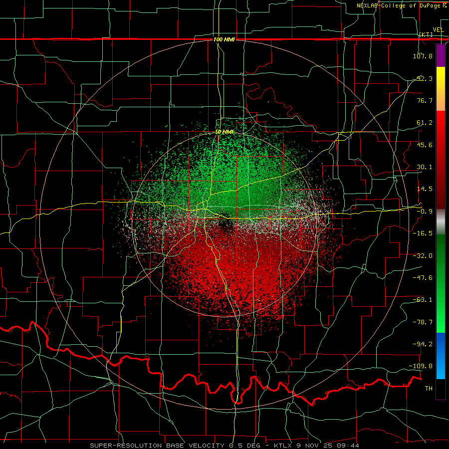Pick the blue segment of the velocity color bar
The image size is (449, 449).
pos(441,356)
